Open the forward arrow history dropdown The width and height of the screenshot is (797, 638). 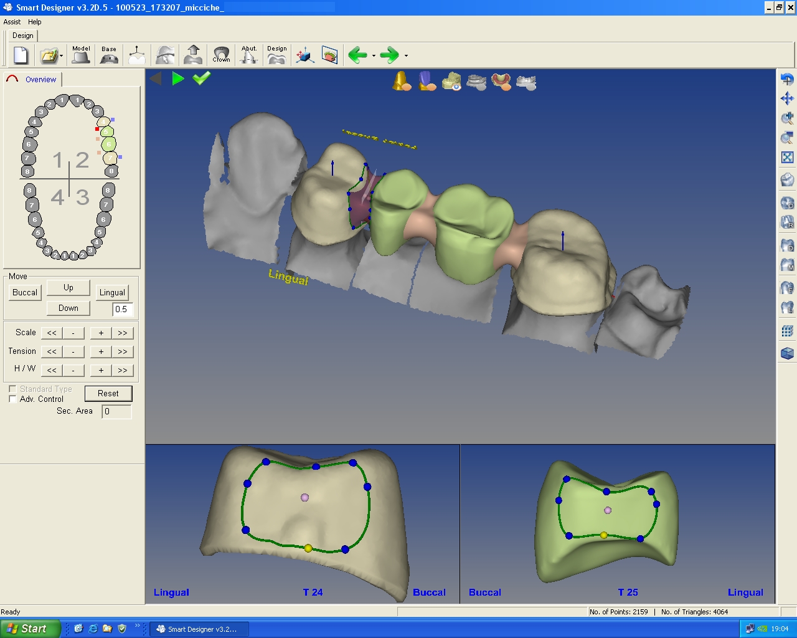(406, 56)
